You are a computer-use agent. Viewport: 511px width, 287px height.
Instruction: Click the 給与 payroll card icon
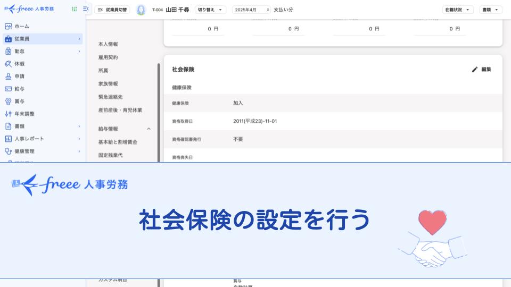(8, 89)
